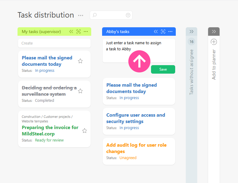Open Abby's tasks column more options
Image resolution: width=238 pixels, height=183 pixels.
point(170,32)
